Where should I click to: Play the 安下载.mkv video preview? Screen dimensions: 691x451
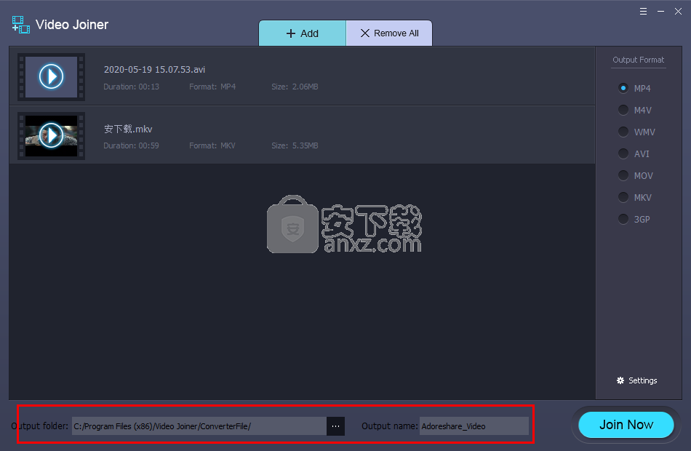click(51, 135)
